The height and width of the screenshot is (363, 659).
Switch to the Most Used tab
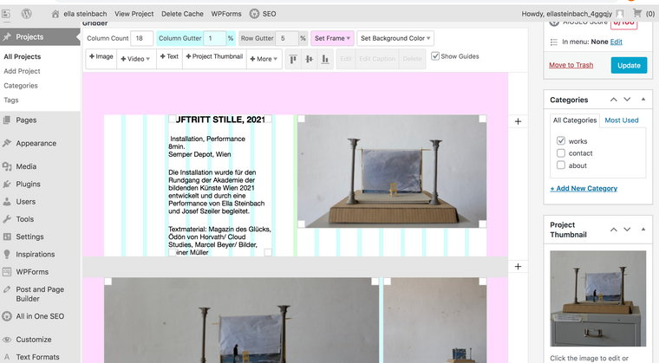[x=622, y=120]
